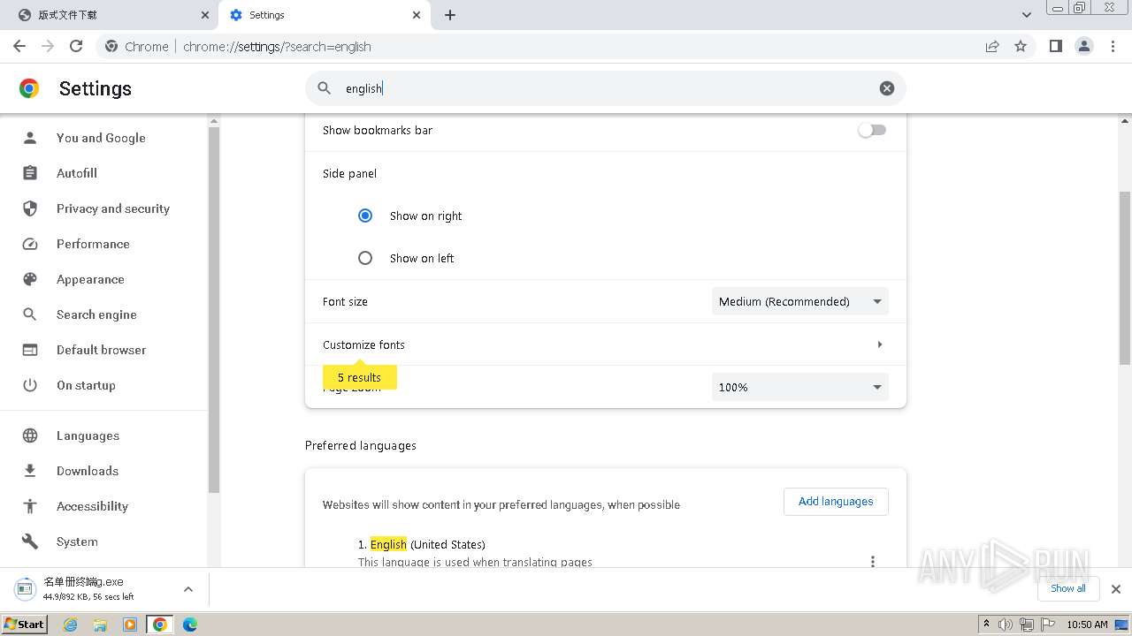Click the reload page icon
The image size is (1132, 636).
[76, 46]
